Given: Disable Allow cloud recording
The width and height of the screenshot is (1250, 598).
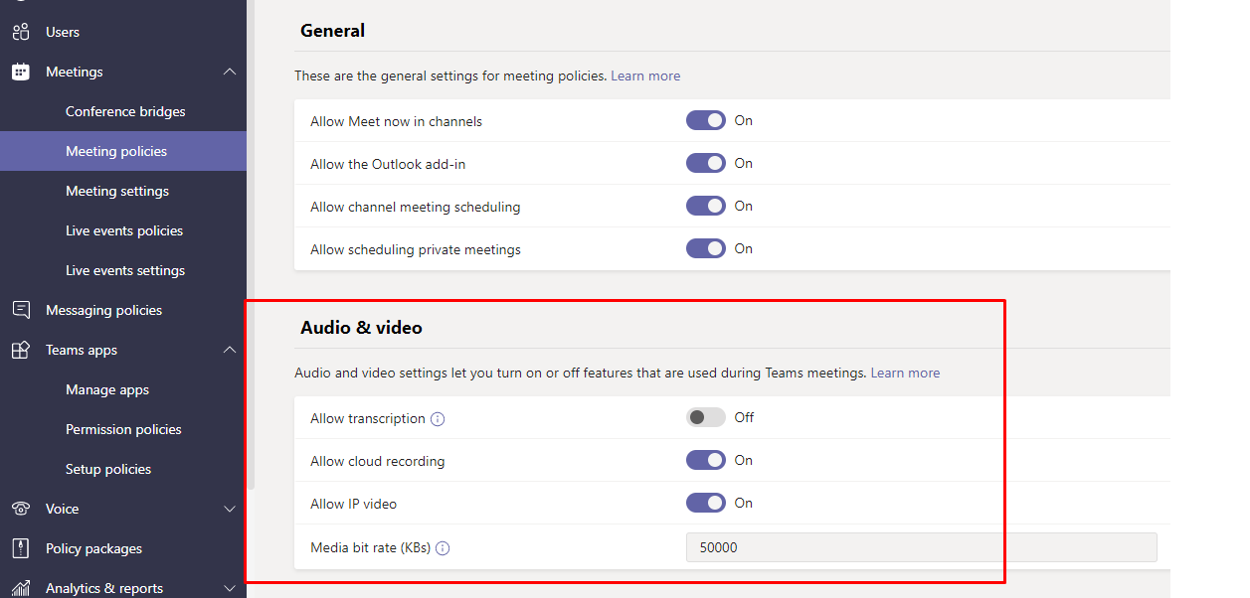Looking at the screenshot, I should click(x=706, y=460).
